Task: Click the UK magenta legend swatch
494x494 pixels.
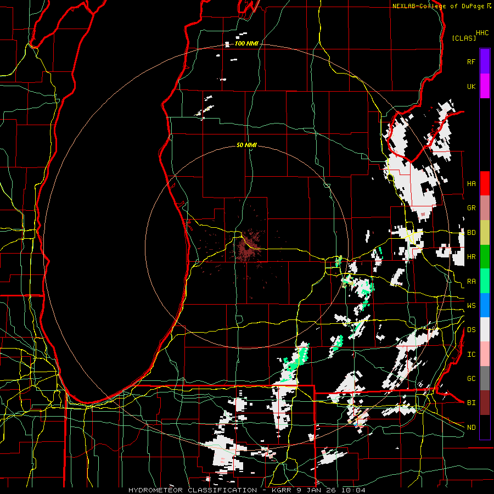Action: (x=485, y=86)
